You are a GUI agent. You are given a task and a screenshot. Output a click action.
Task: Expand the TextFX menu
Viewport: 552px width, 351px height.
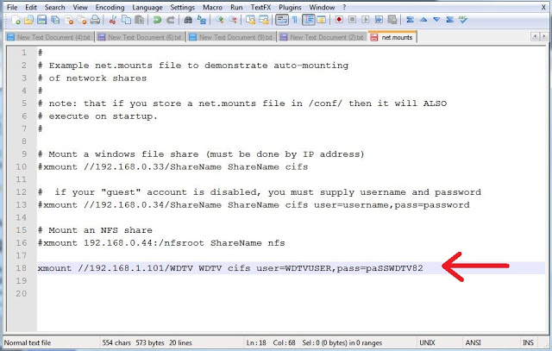tap(260, 6)
